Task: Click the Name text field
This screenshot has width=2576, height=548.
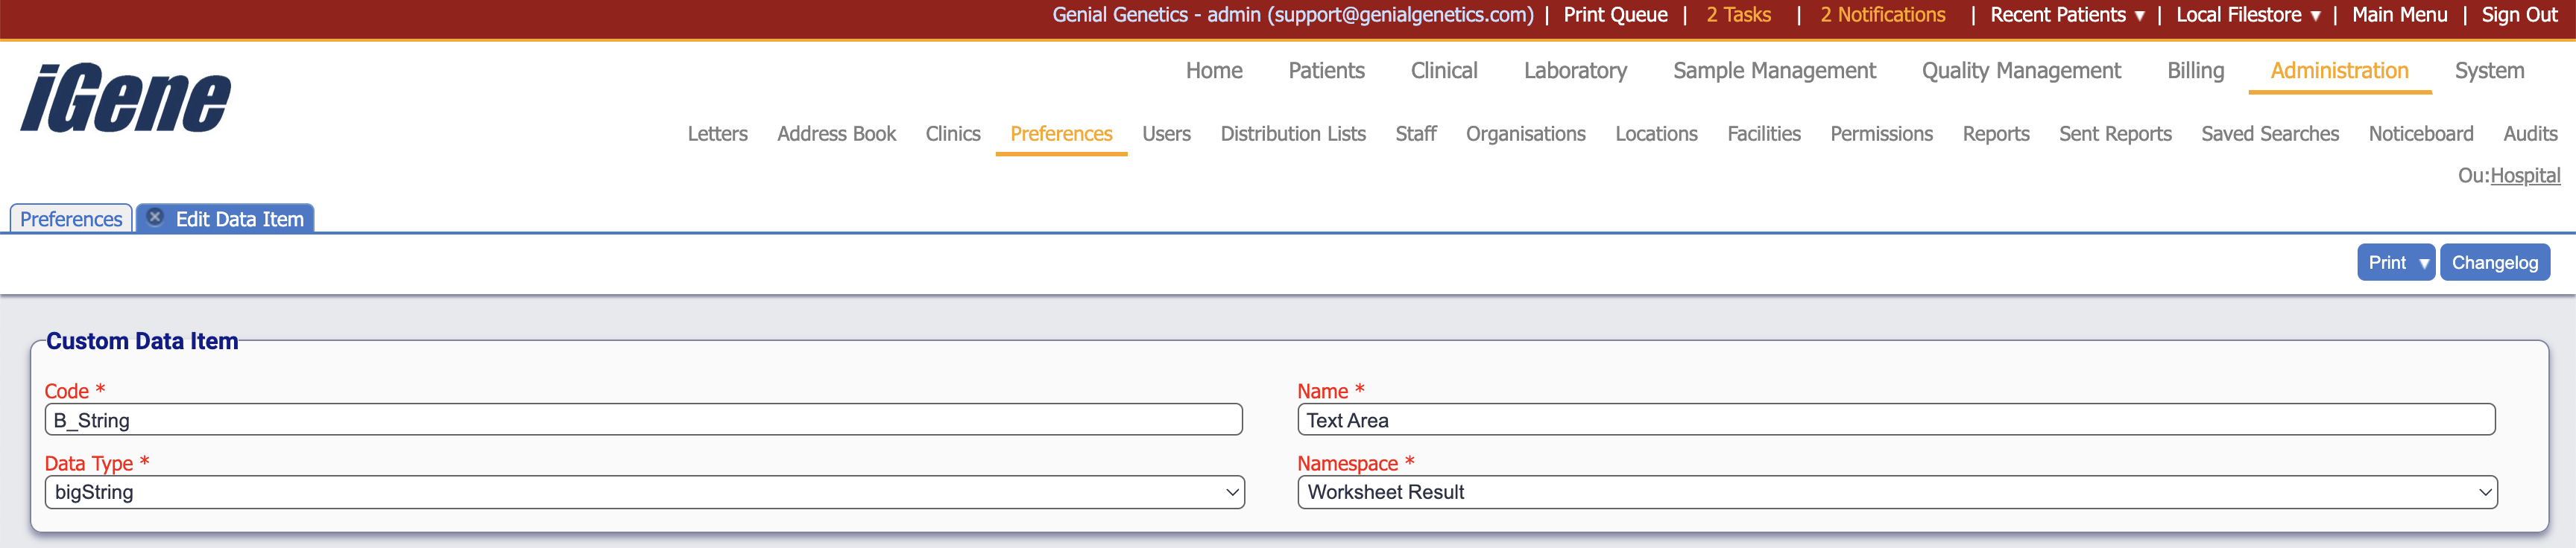Action: [1895, 420]
